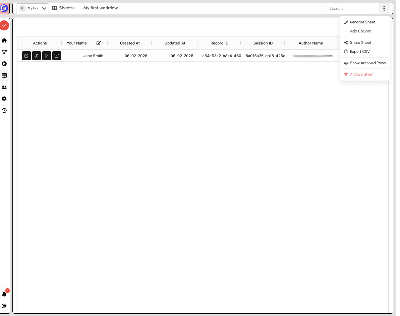Open workspace settings via the gear icon
400x316 pixels.
click(x=4, y=99)
